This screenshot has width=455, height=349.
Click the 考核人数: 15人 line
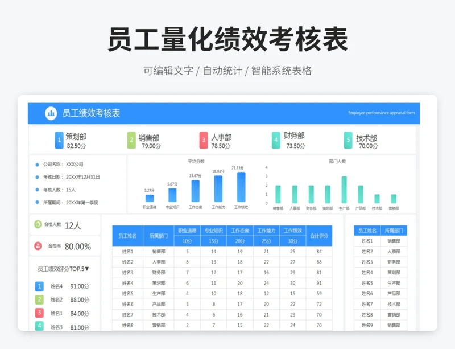pos(59,190)
